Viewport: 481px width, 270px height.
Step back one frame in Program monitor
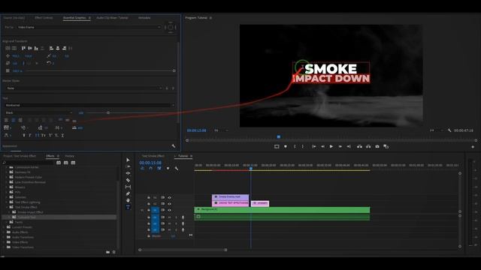(x=322, y=147)
